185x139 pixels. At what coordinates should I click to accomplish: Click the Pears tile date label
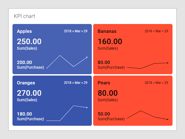156,83
